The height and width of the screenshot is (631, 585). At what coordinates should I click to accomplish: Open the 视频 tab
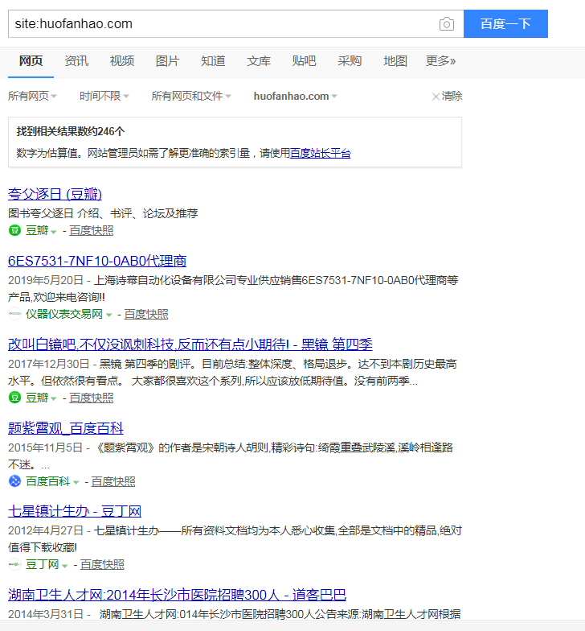pyautogui.click(x=122, y=61)
